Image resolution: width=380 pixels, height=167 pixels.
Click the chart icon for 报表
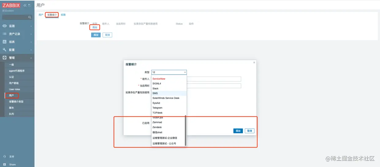point(5,42)
